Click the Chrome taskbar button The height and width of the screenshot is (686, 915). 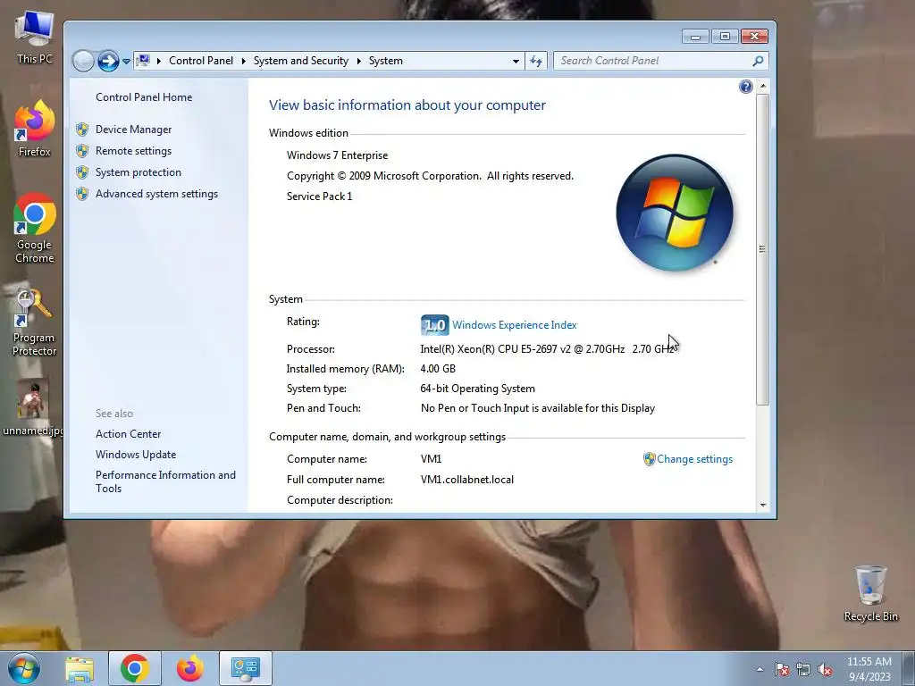pos(134,668)
